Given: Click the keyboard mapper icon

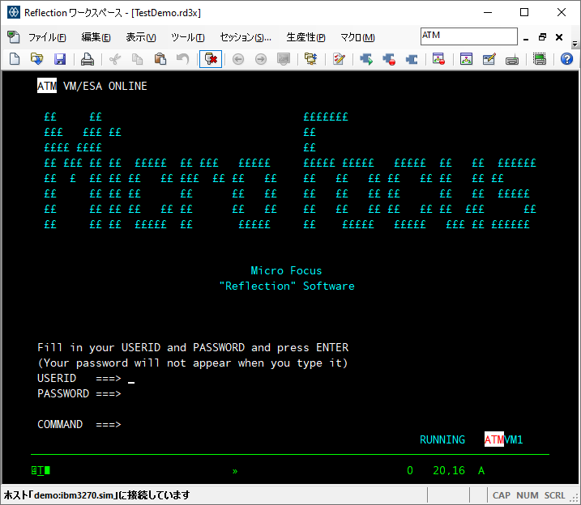Looking at the screenshot, I should pos(511,59).
